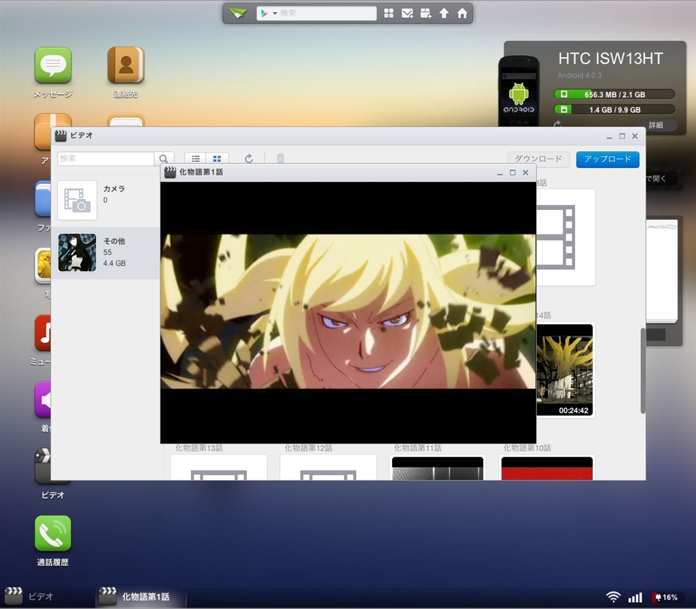Open the 化物語第12話 video
696x609 pixels.
coord(328,467)
